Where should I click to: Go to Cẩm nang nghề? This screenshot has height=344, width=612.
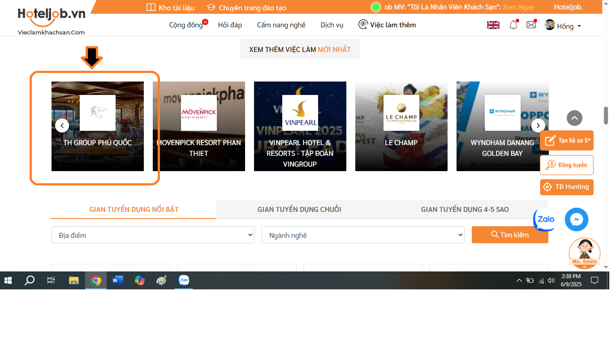coord(281,25)
